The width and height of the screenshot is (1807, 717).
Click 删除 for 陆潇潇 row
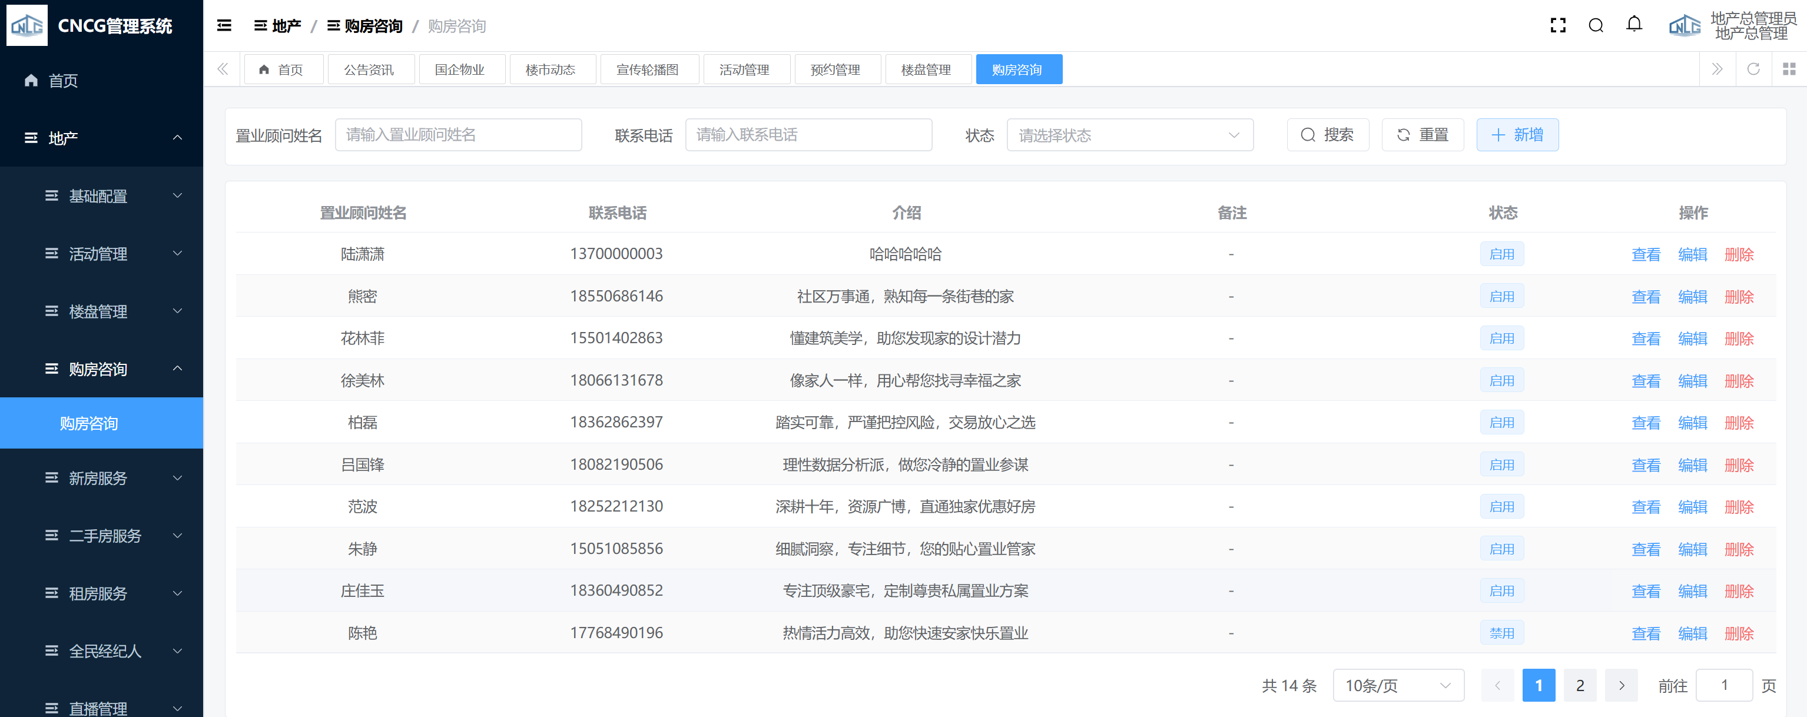coord(1738,254)
